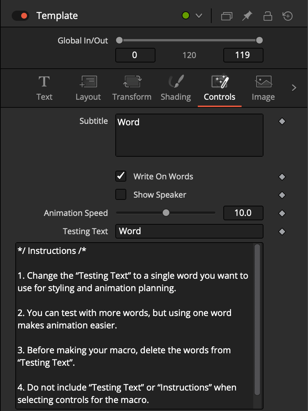This screenshot has width=308, height=411.
Task: Click the reset settings clock icon
Action: [288, 16]
